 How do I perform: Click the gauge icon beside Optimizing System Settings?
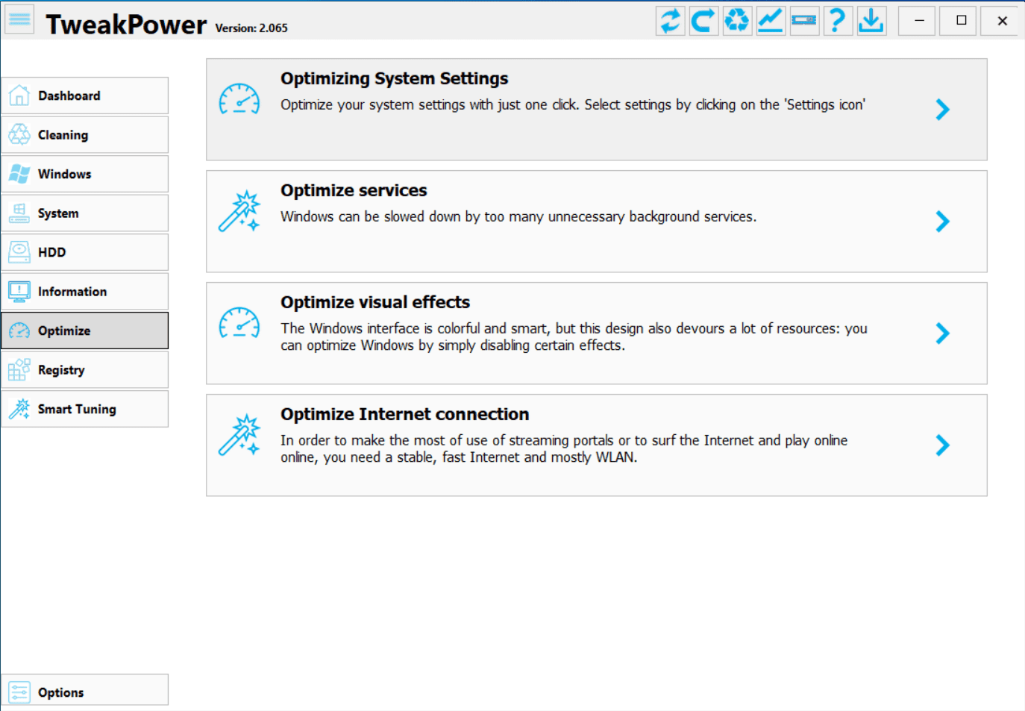point(239,99)
